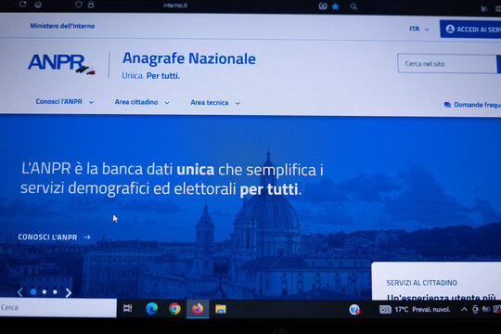501x334 pixels.
Task: Go to next slide with right chevron
Action: (69, 292)
